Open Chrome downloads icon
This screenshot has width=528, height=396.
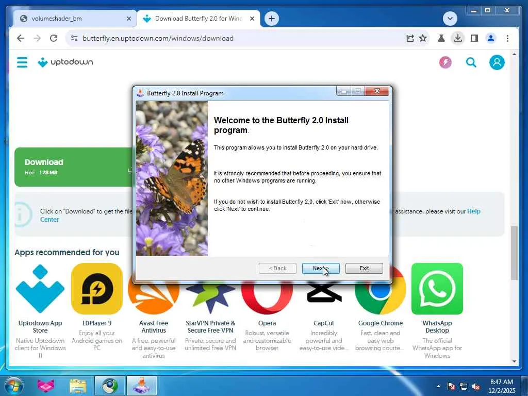pos(458,38)
